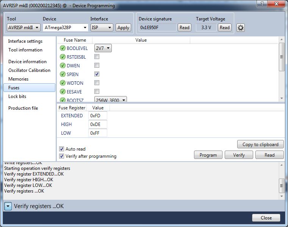Viewport: 288px width, 227px height.
Task: Click log output scroll down arrow
Action: (282, 196)
